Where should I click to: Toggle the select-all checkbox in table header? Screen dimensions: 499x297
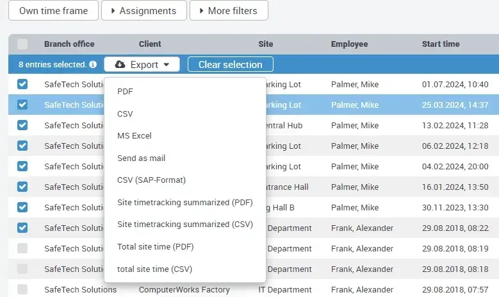(x=22, y=44)
